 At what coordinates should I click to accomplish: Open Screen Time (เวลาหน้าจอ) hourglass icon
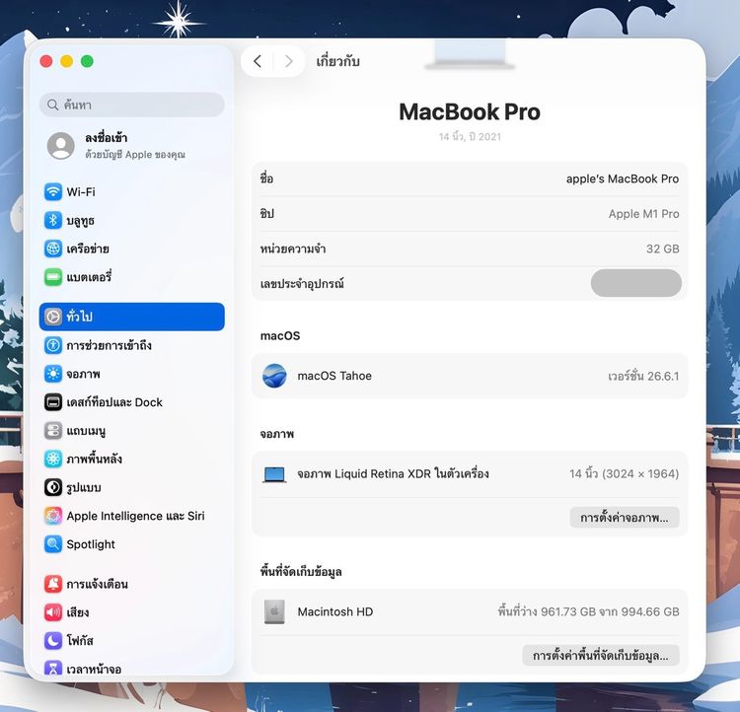tap(53, 669)
